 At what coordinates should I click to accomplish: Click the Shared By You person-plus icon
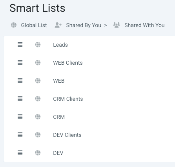[58, 25]
